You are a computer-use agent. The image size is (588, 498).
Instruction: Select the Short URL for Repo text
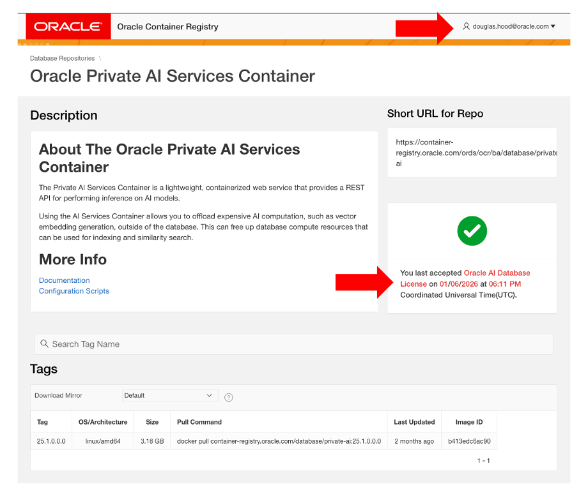point(476,153)
